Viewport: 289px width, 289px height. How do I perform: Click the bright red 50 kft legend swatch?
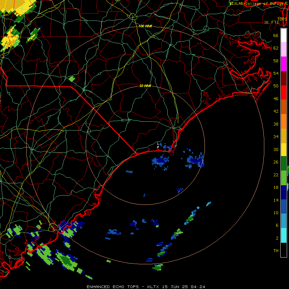(x=284, y=92)
